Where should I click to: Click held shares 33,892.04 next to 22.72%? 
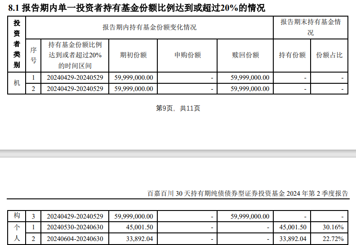point(293,239)
